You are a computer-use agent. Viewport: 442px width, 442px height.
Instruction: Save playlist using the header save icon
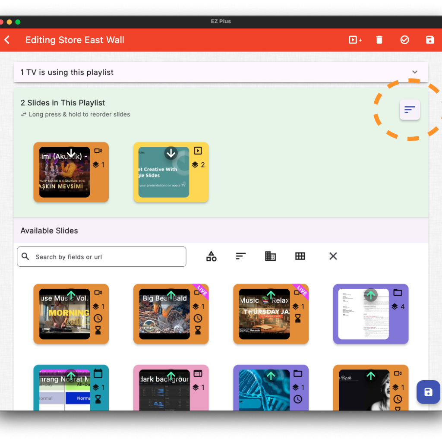pyautogui.click(x=429, y=40)
